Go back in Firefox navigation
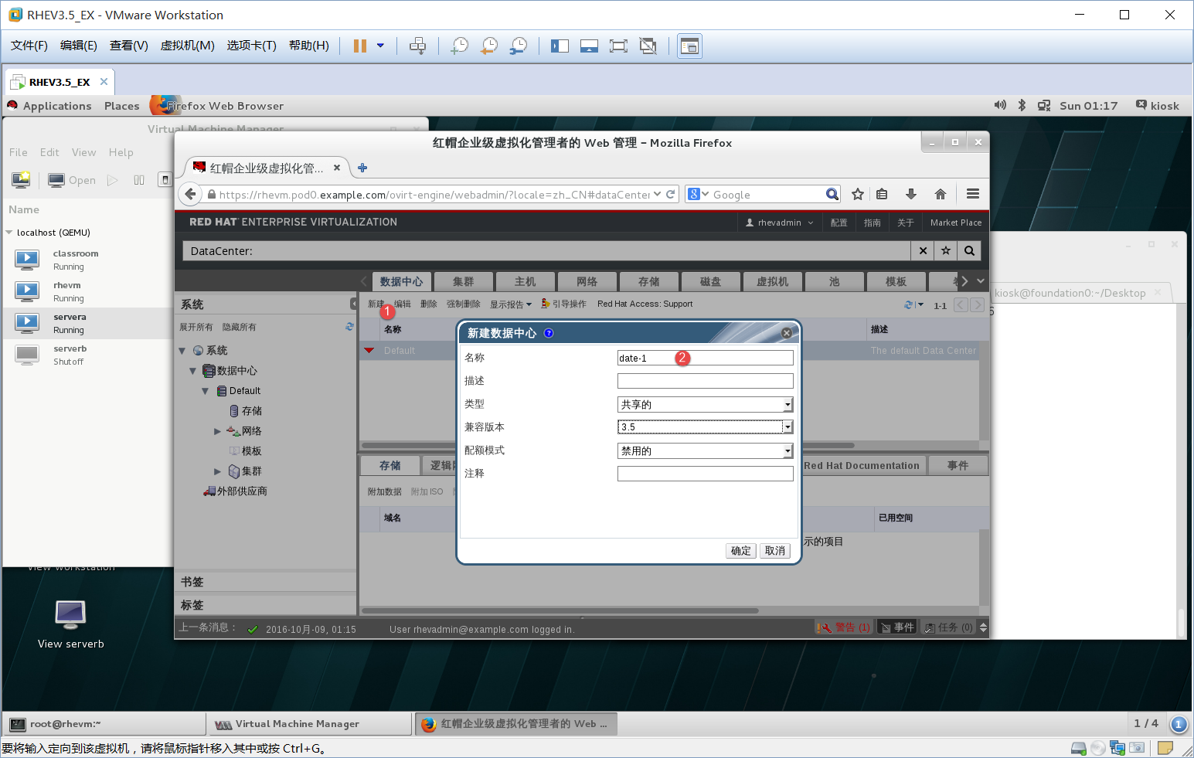 [190, 194]
